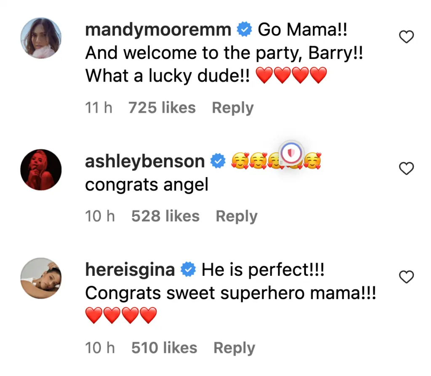Click the verified badge beside ashleybenson
This screenshot has width=431, height=376.
(x=218, y=162)
